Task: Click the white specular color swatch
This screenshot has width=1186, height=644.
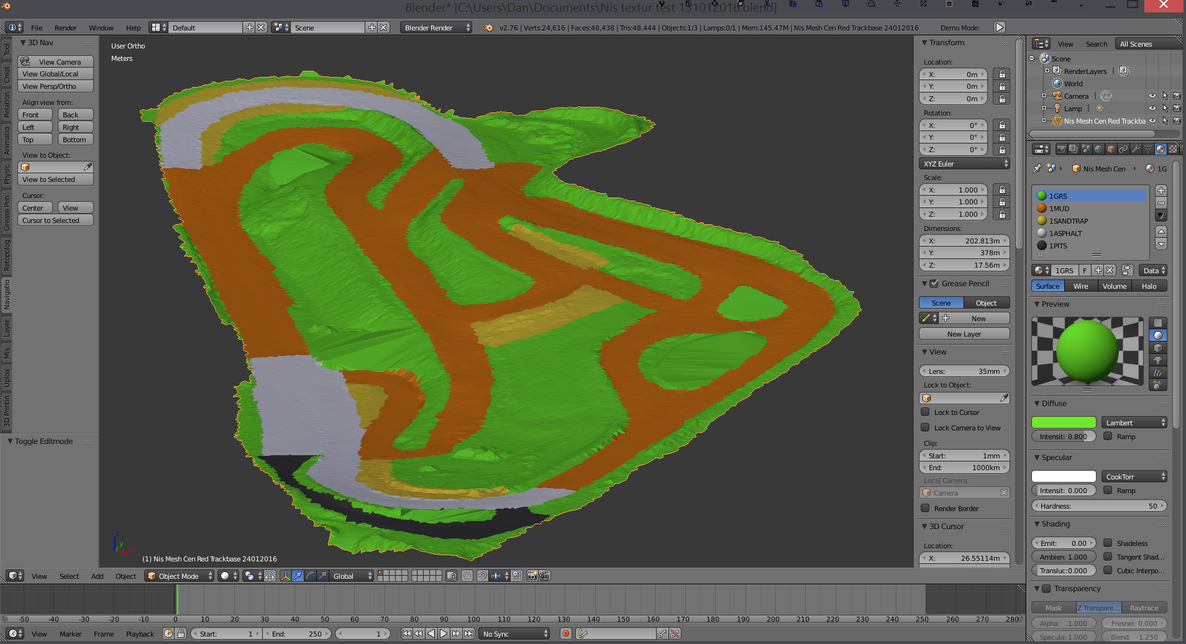Action: [1064, 476]
